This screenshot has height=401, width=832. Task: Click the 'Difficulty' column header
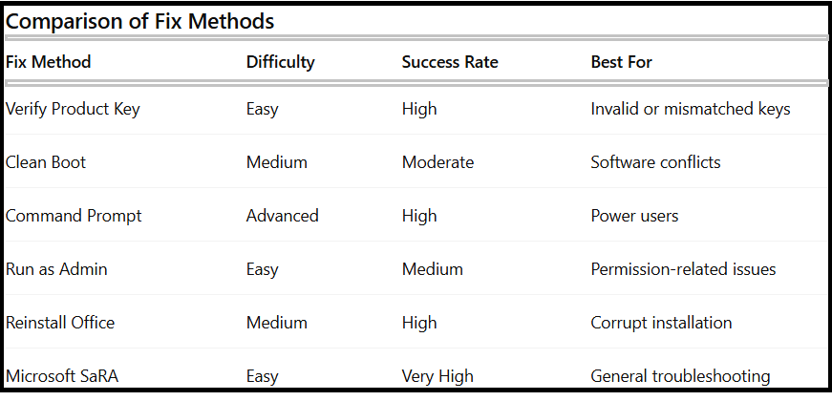[280, 62]
